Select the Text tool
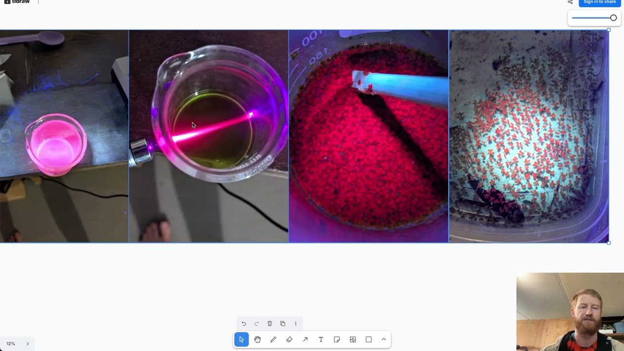The width and height of the screenshot is (624, 351). (321, 339)
